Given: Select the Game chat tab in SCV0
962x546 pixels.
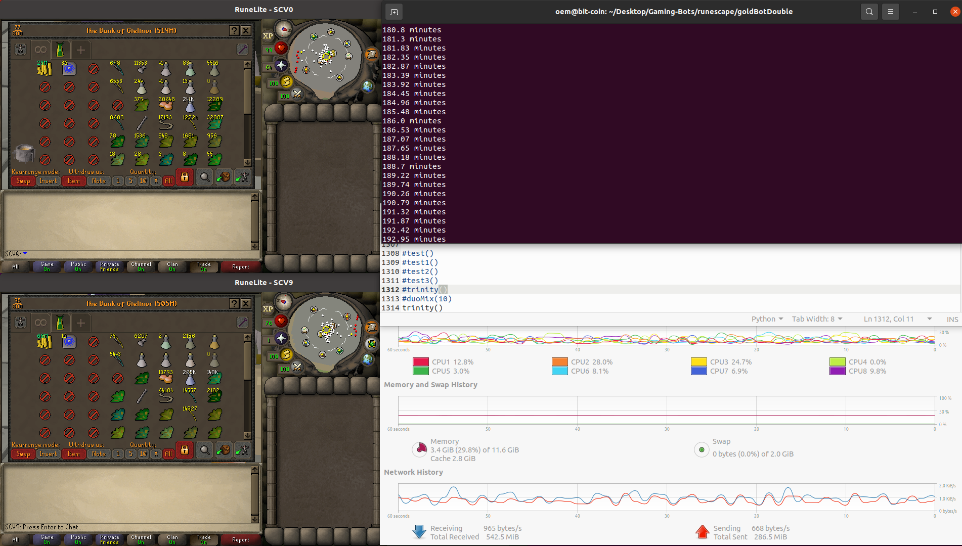Looking at the screenshot, I should click(47, 266).
